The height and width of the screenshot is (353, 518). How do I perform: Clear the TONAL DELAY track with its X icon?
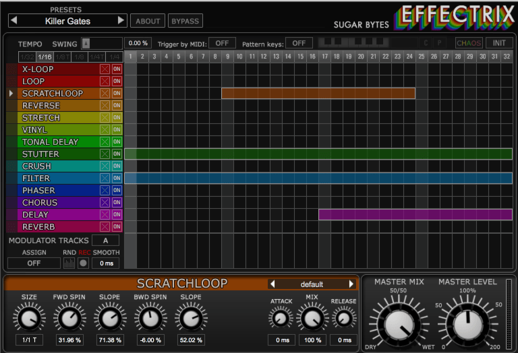click(105, 142)
